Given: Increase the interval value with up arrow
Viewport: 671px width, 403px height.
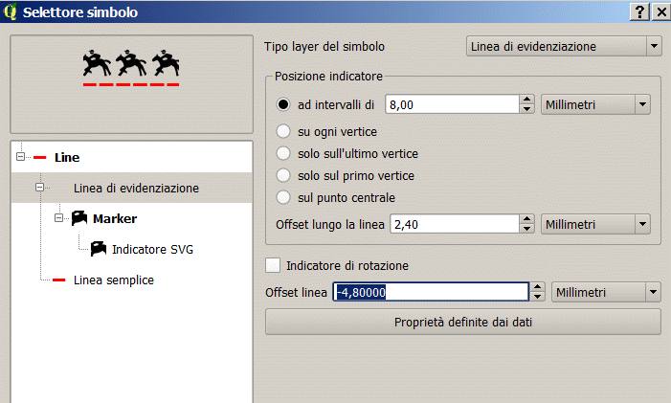Looking at the screenshot, I should pyautogui.click(x=526, y=100).
